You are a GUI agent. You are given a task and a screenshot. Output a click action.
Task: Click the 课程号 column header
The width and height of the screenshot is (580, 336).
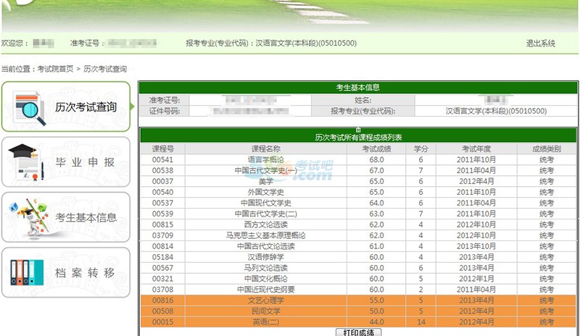[x=162, y=149]
